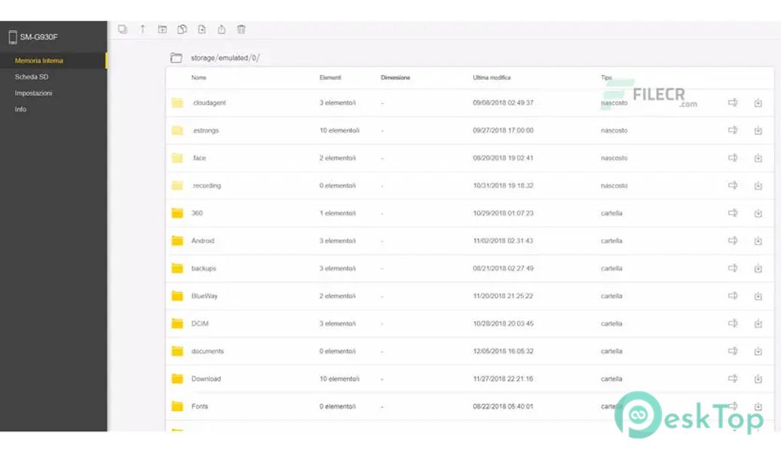Click the SM-G930F phone device icon

13,37
